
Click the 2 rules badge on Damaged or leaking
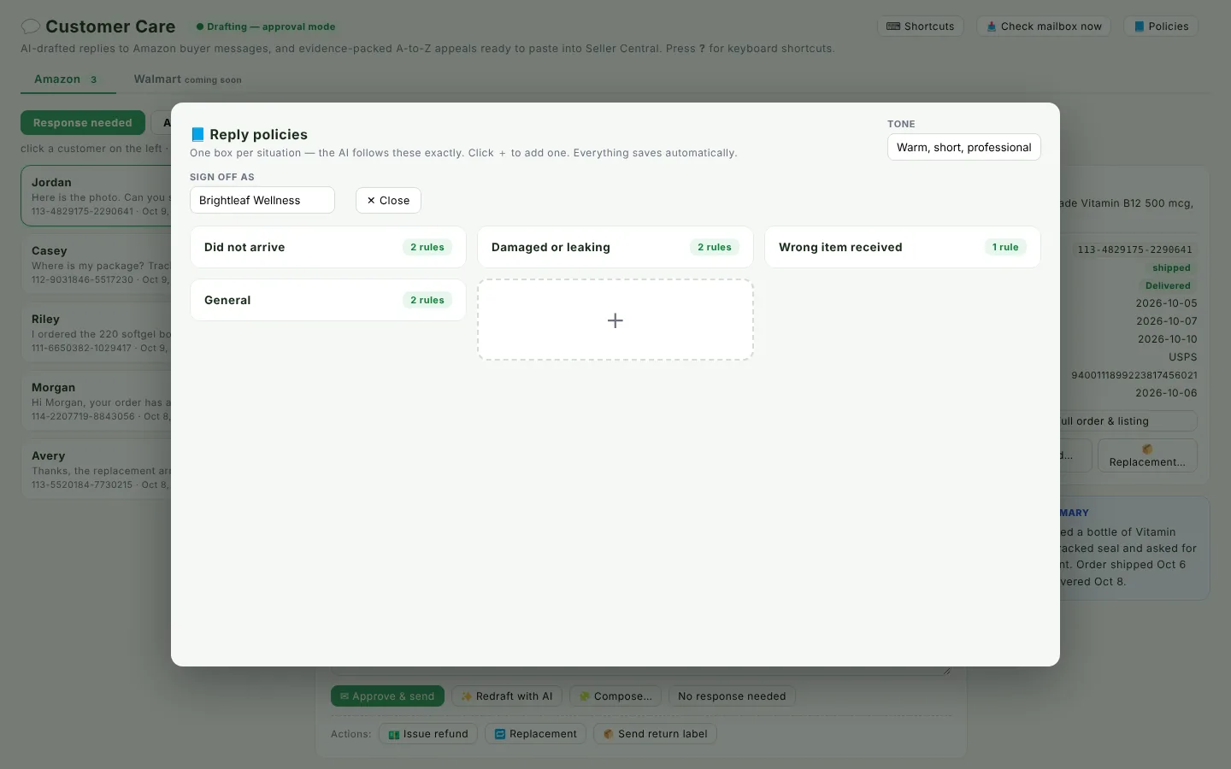coord(715,247)
